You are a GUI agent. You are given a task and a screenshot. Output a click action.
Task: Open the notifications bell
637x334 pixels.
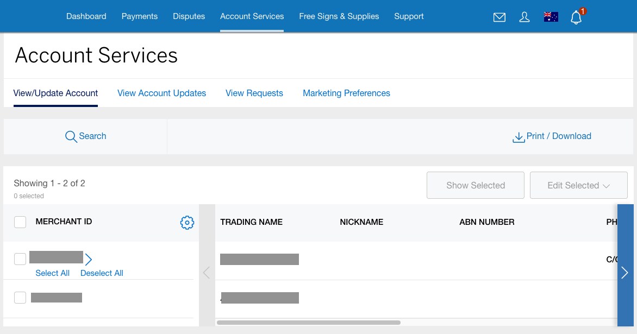pyautogui.click(x=576, y=17)
